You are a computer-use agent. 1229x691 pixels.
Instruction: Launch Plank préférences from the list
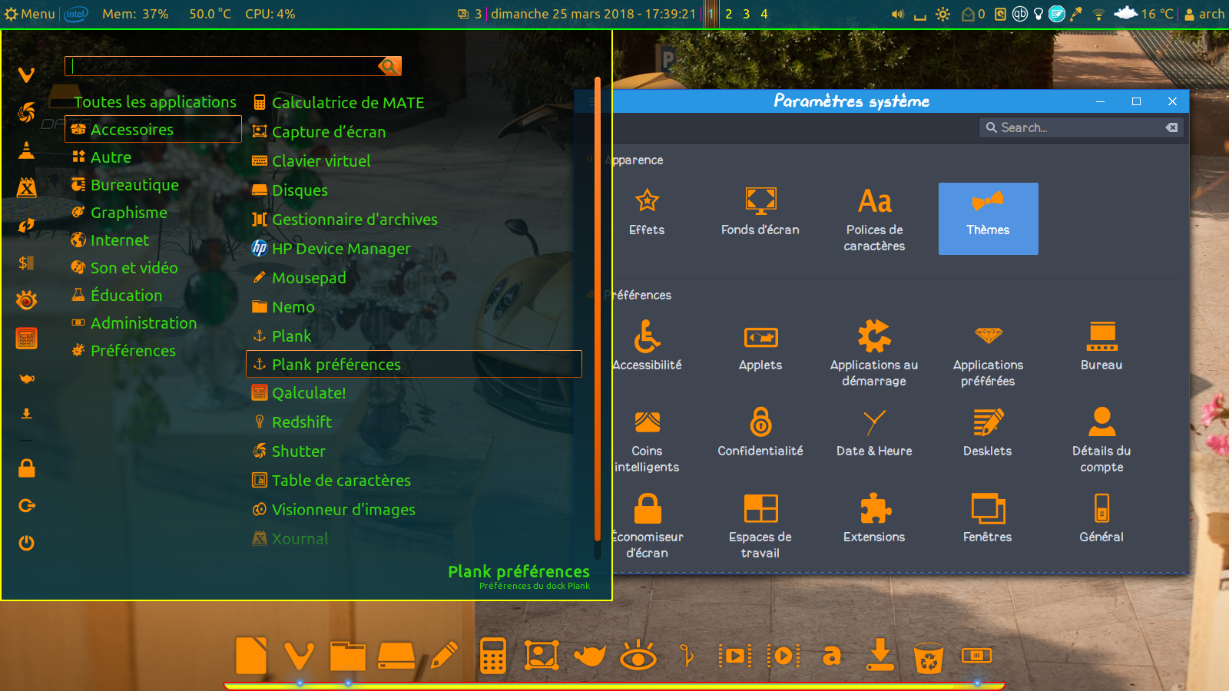click(336, 365)
